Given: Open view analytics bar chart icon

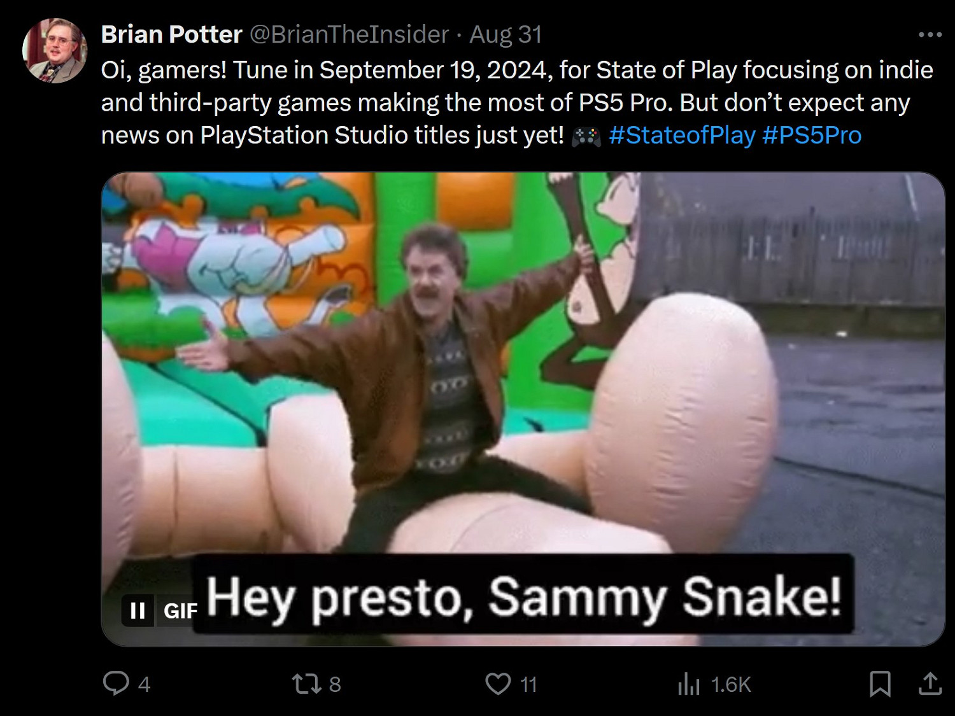Looking at the screenshot, I should click(689, 685).
